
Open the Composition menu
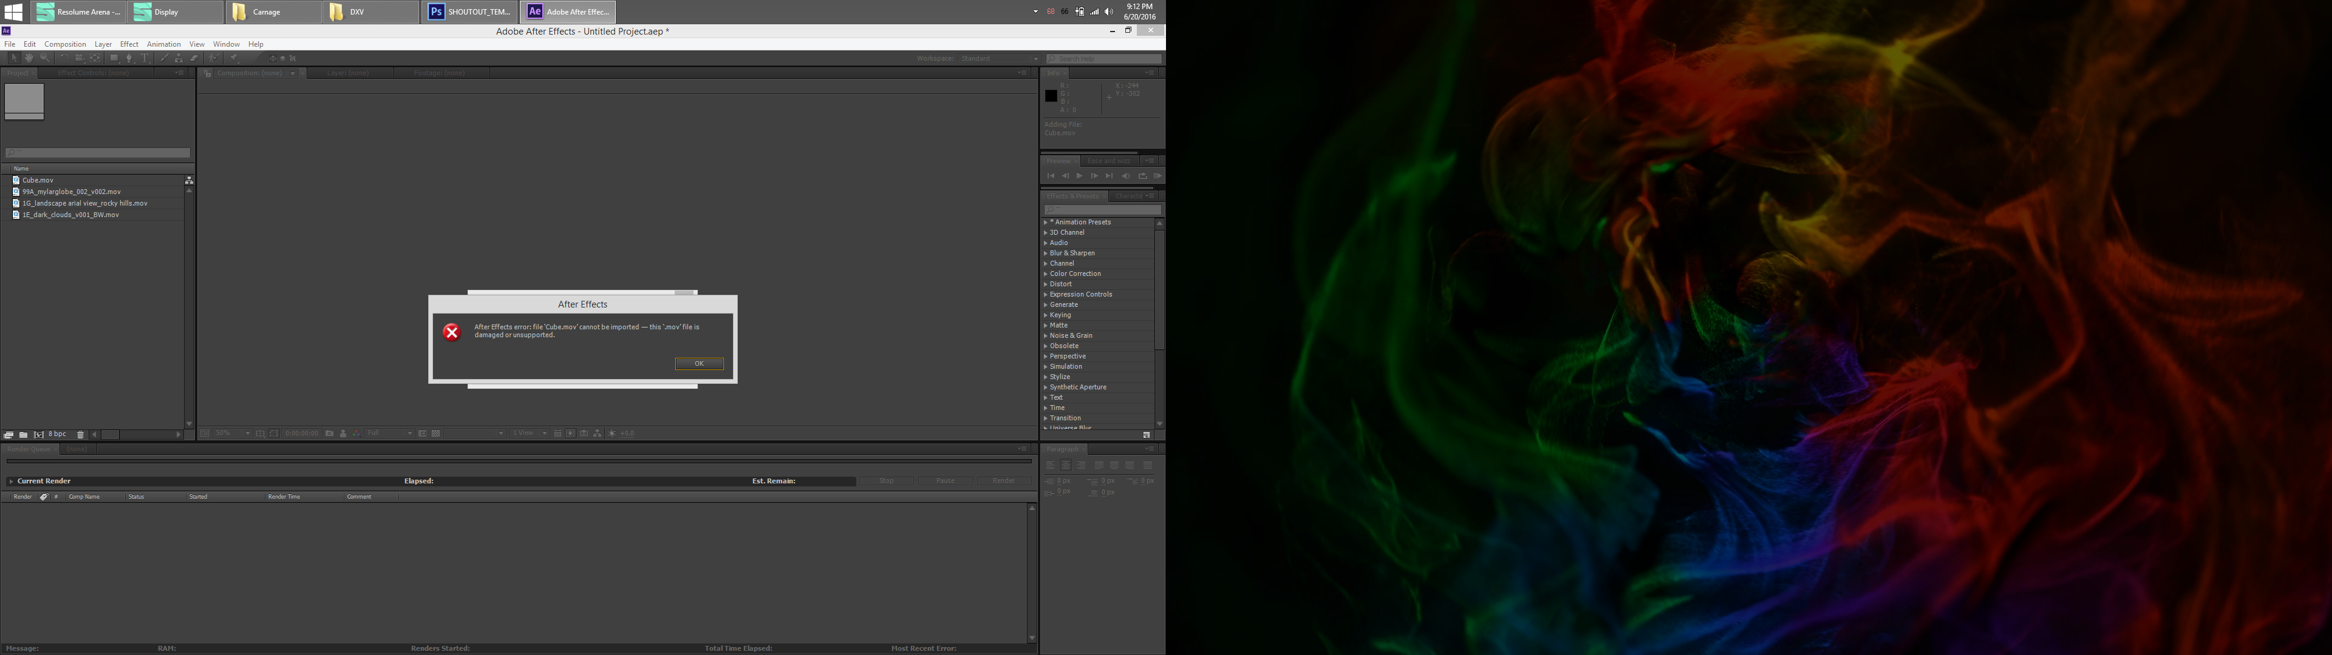coord(65,44)
